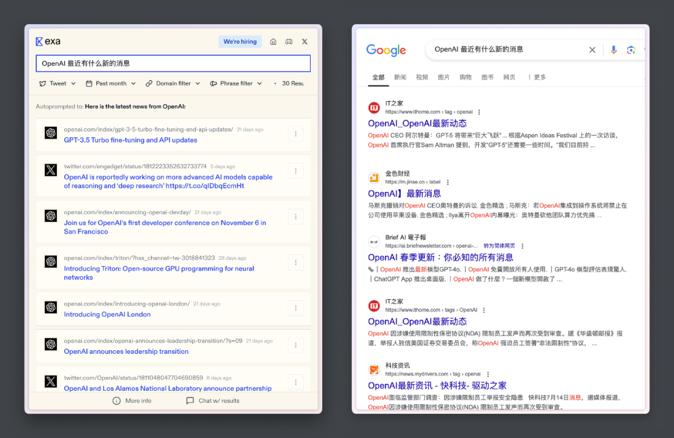Open Los Alamos National Laboratory partnership tweet

point(168,388)
